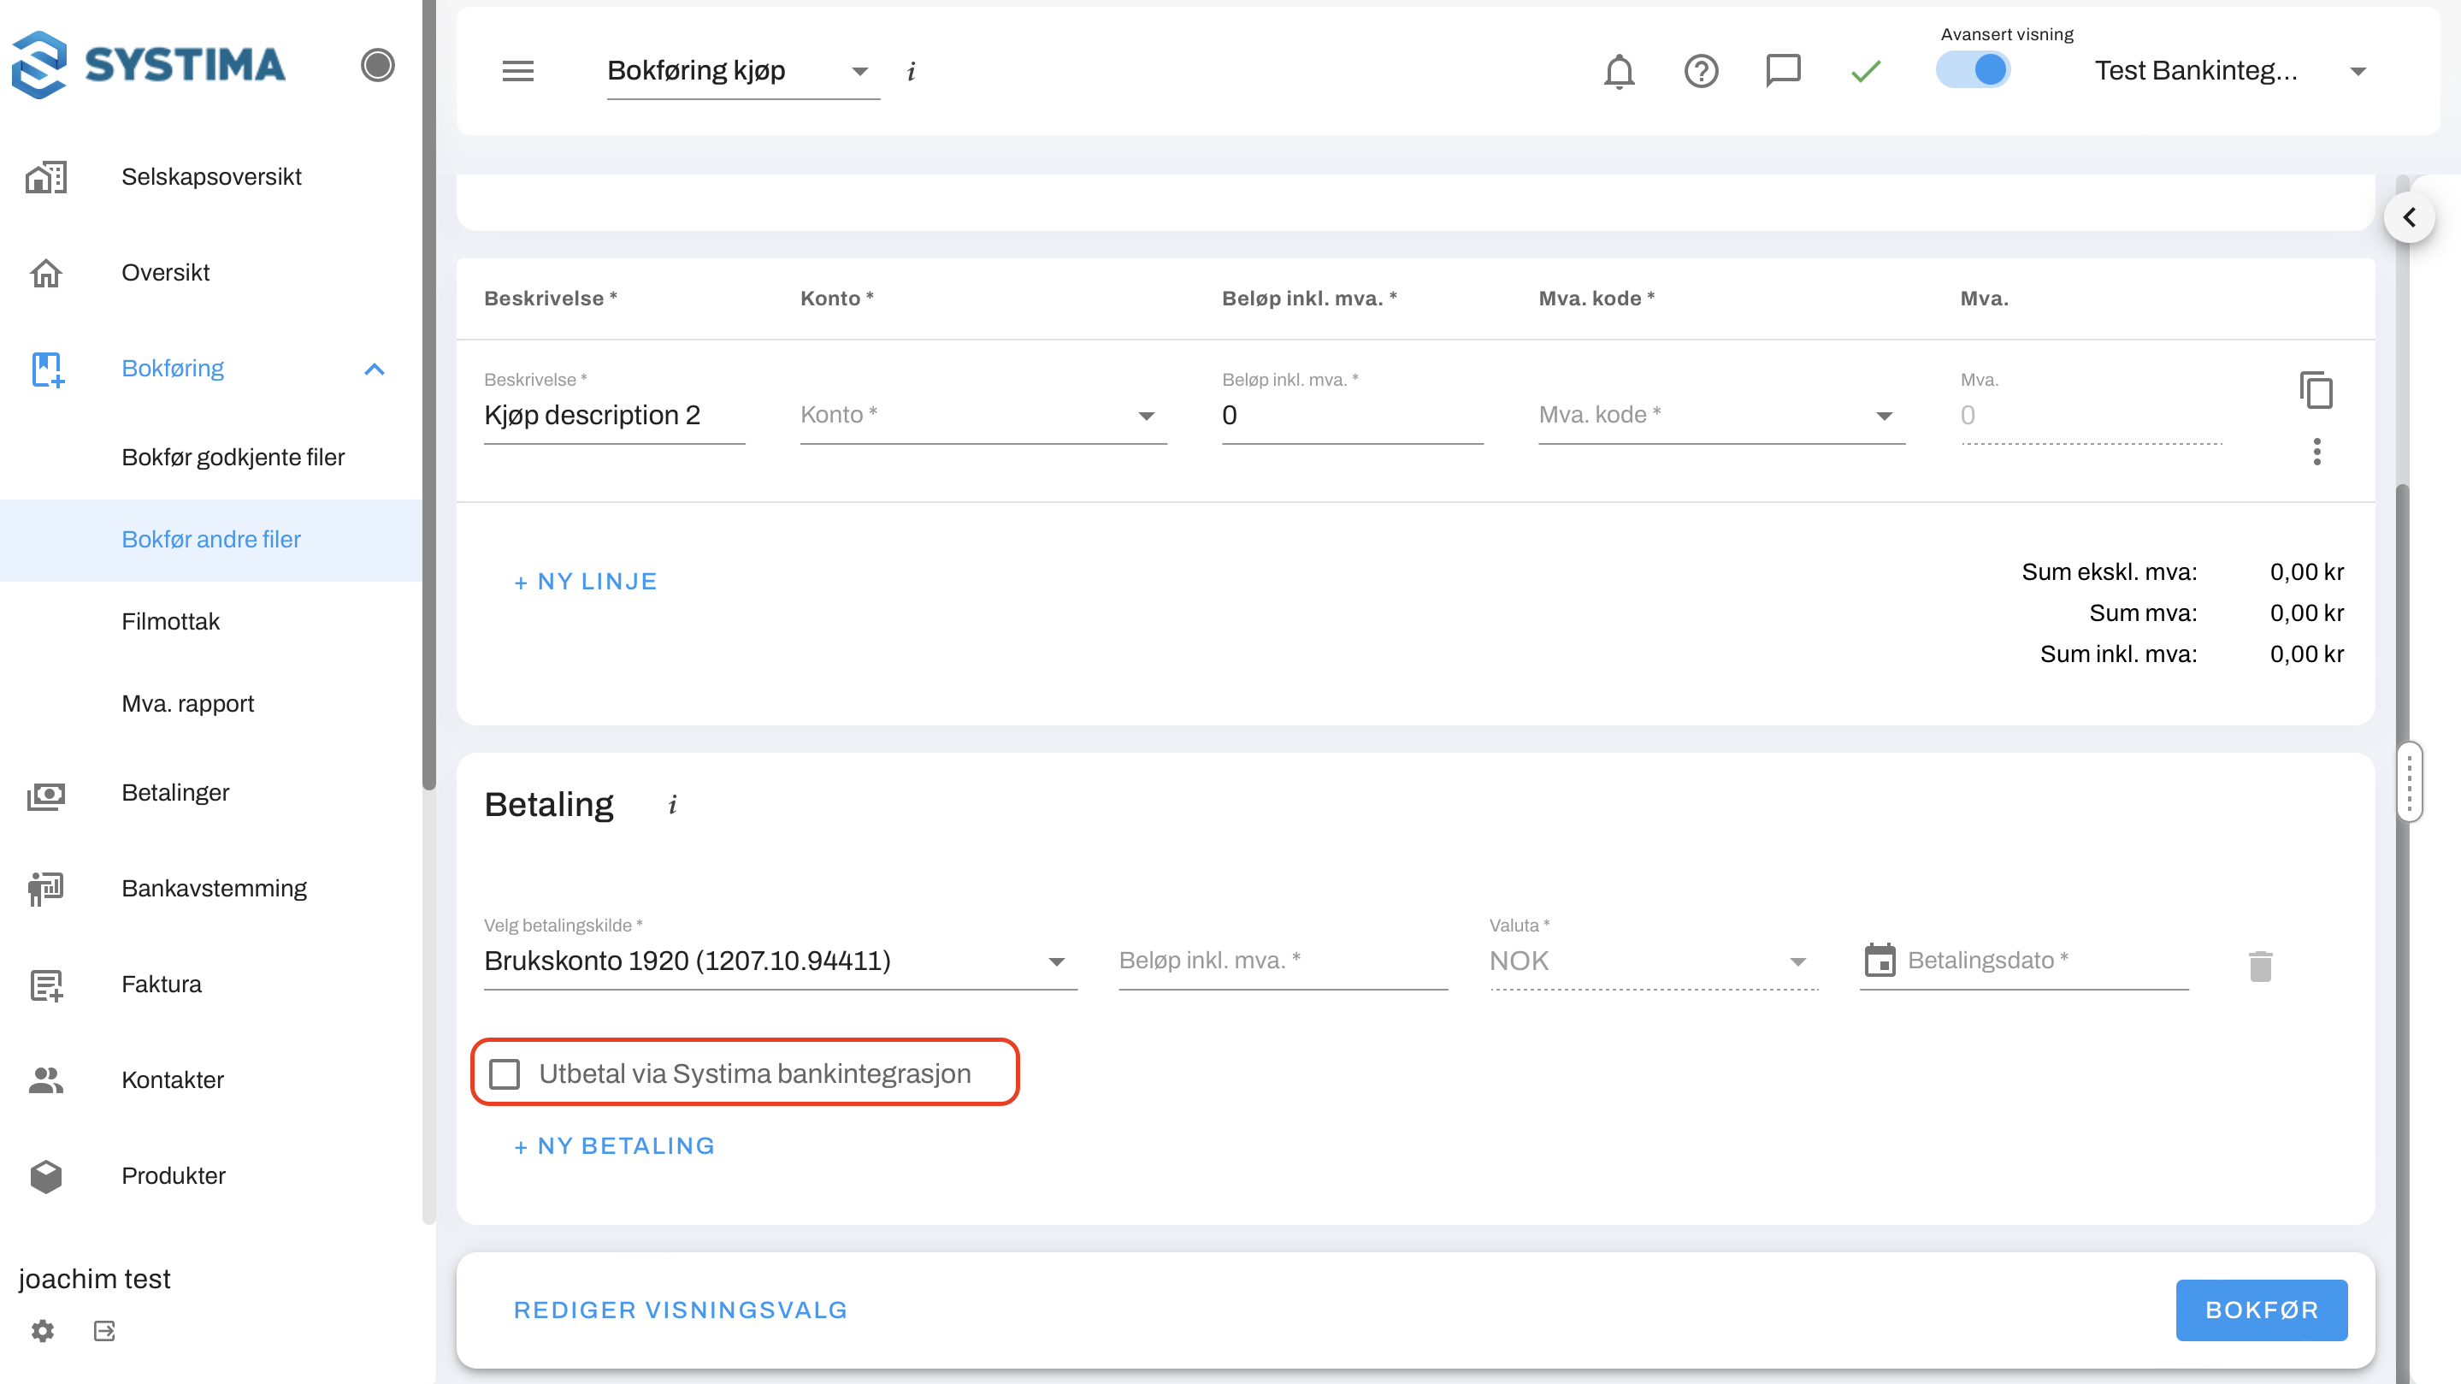Click the hamburger menu icon
Screen dimensions: 2461x1384
coord(518,71)
